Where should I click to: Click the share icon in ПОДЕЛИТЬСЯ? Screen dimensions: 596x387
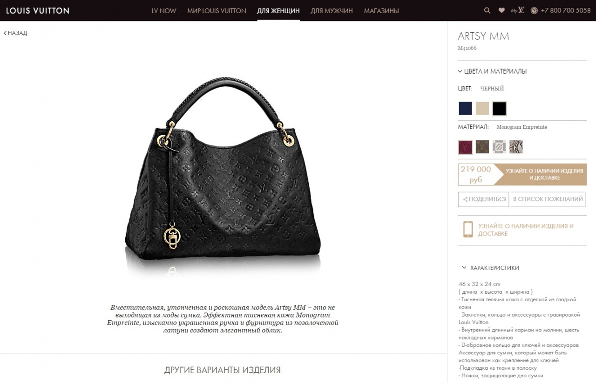click(465, 199)
